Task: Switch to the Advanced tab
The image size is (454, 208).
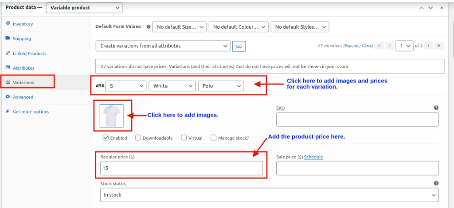Action: 23,97
